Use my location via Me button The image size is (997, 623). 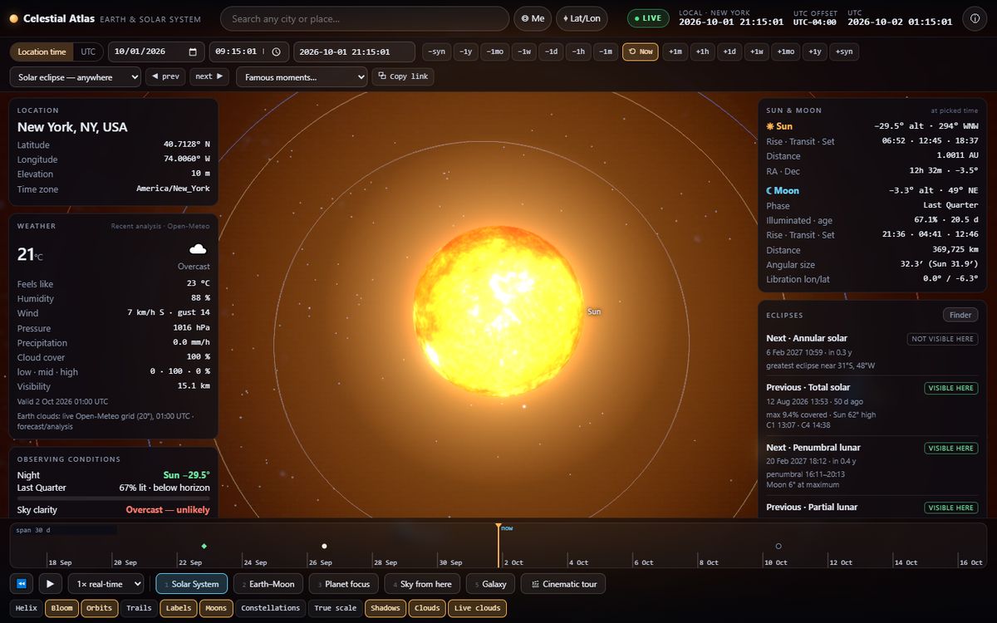click(x=533, y=18)
